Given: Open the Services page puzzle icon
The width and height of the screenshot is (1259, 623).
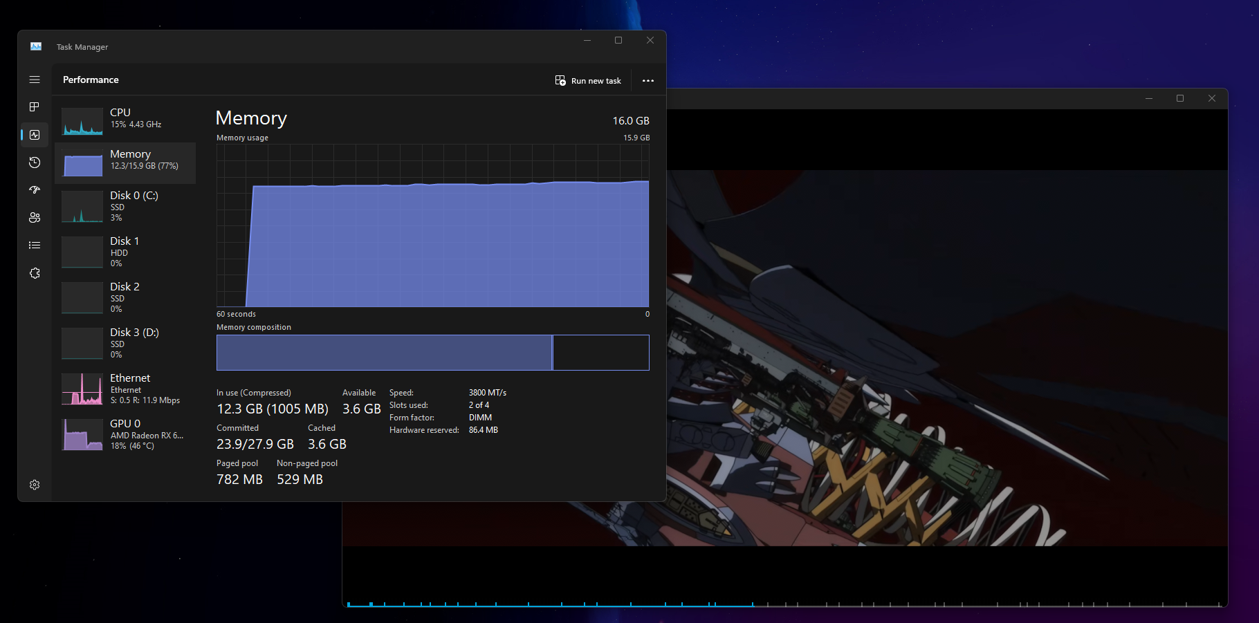Looking at the screenshot, I should [x=35, y=273].
